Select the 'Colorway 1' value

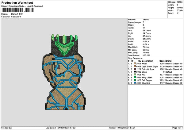point(16,17)
